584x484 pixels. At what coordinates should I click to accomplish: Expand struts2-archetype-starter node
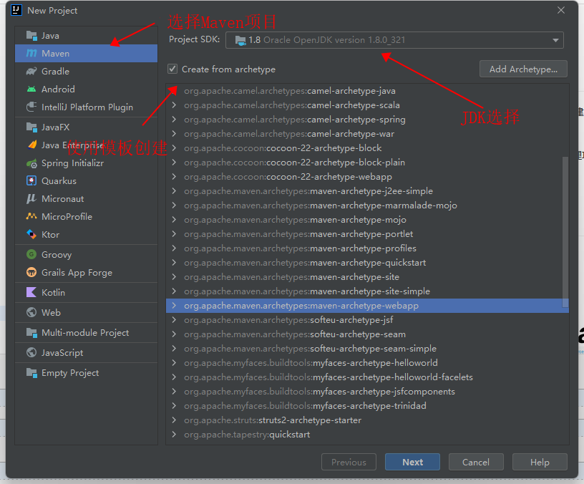pyautogui.click(x=174, y=420)
